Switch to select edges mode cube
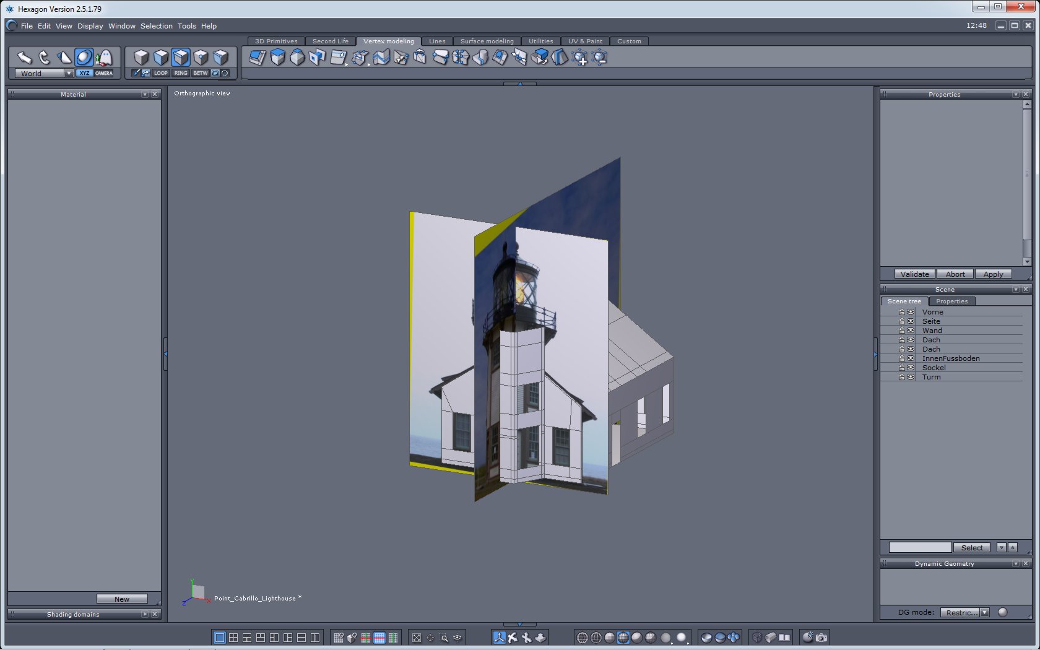This screenshot has width=1040, height=650. 181,58
